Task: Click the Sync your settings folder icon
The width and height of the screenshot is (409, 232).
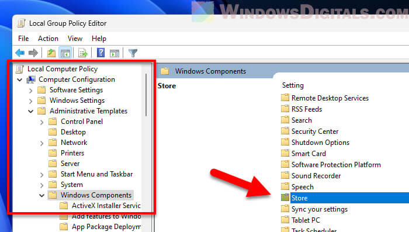Action: [x=285, y=209]
